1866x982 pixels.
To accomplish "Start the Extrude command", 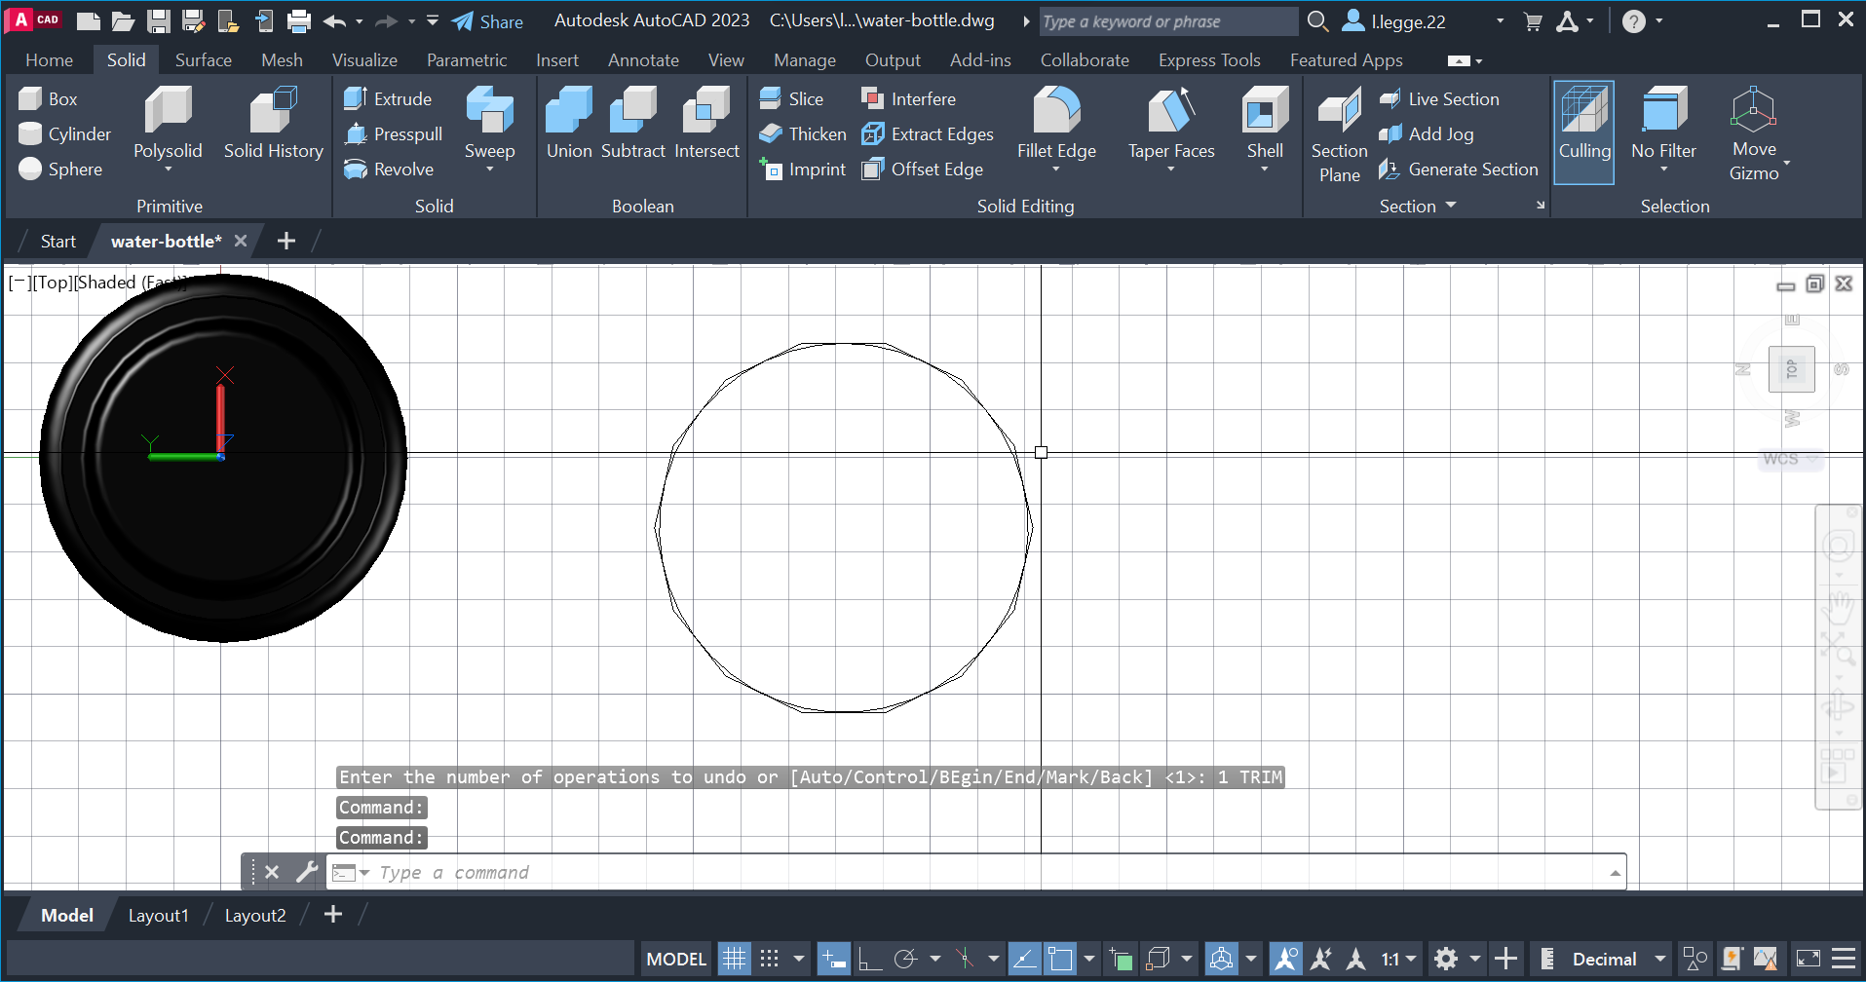I will click(388, 98).
